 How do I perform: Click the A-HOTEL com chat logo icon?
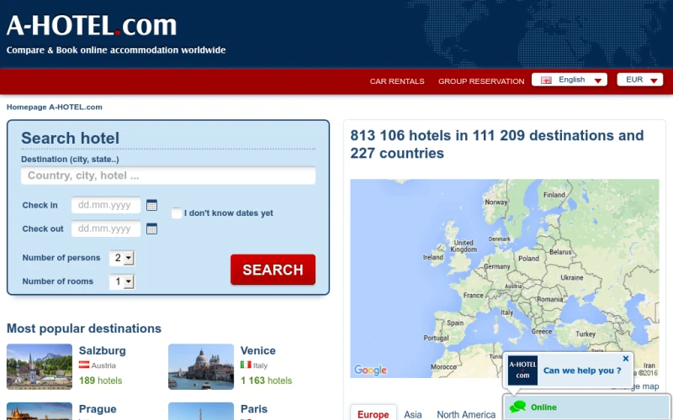[x=522, y=370]
